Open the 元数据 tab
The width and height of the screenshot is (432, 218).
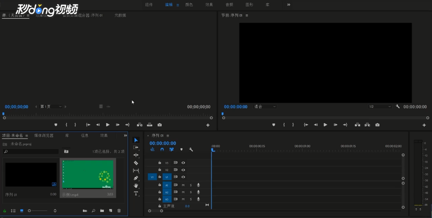[120, 15]
